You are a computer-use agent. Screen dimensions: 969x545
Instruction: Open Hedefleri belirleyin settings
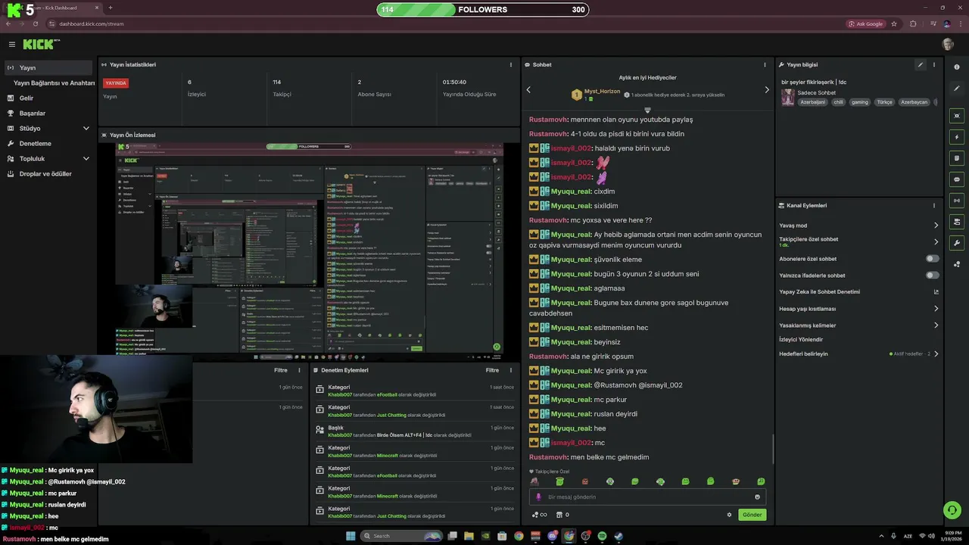pos(858,353)
